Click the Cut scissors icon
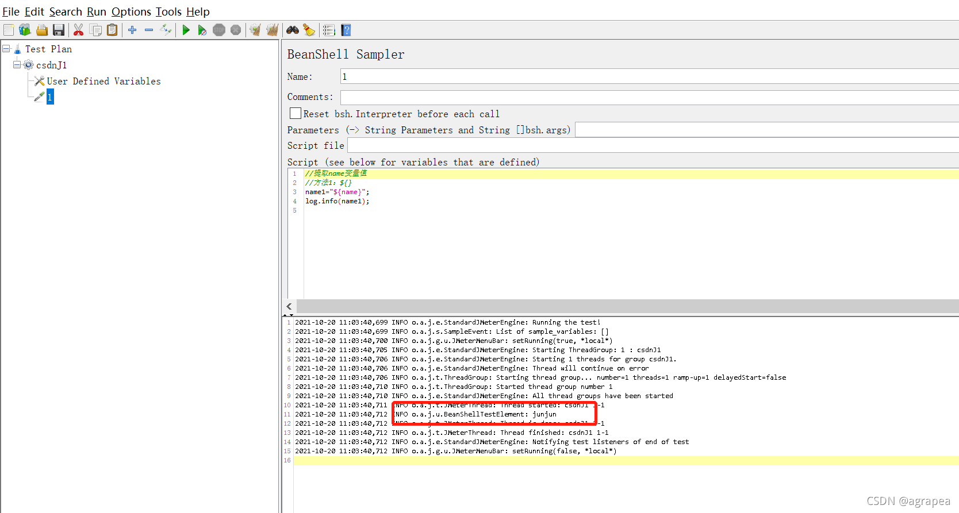Screen dimensions: 959x513 [79, 30]
